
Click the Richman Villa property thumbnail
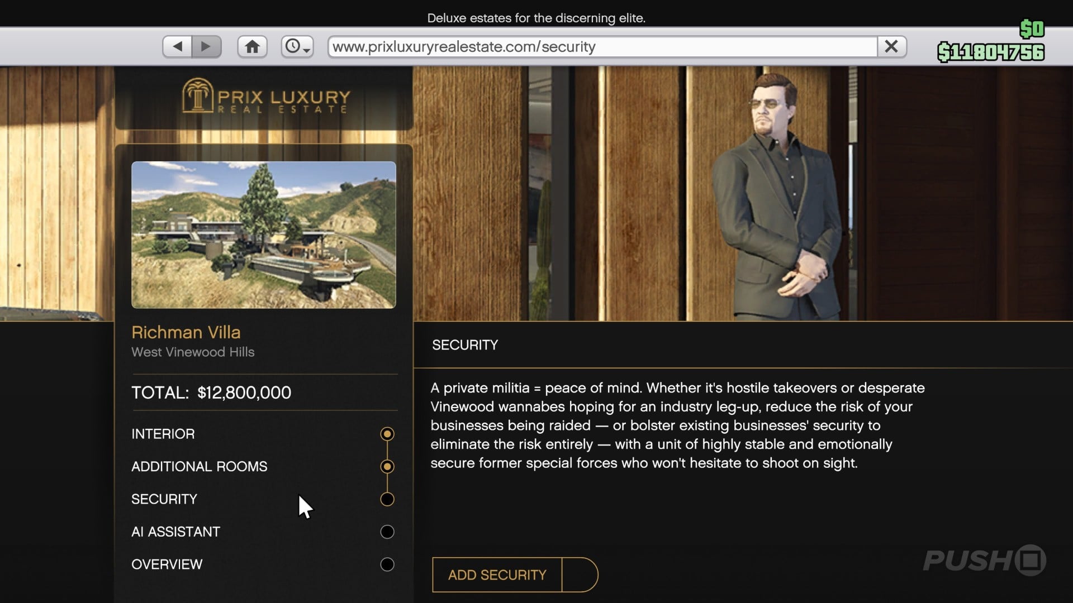point(263,234)
